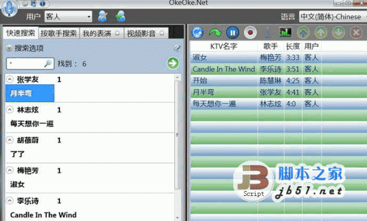
Task: Select the song 淑女 in search results
Action: coord(17,184)
